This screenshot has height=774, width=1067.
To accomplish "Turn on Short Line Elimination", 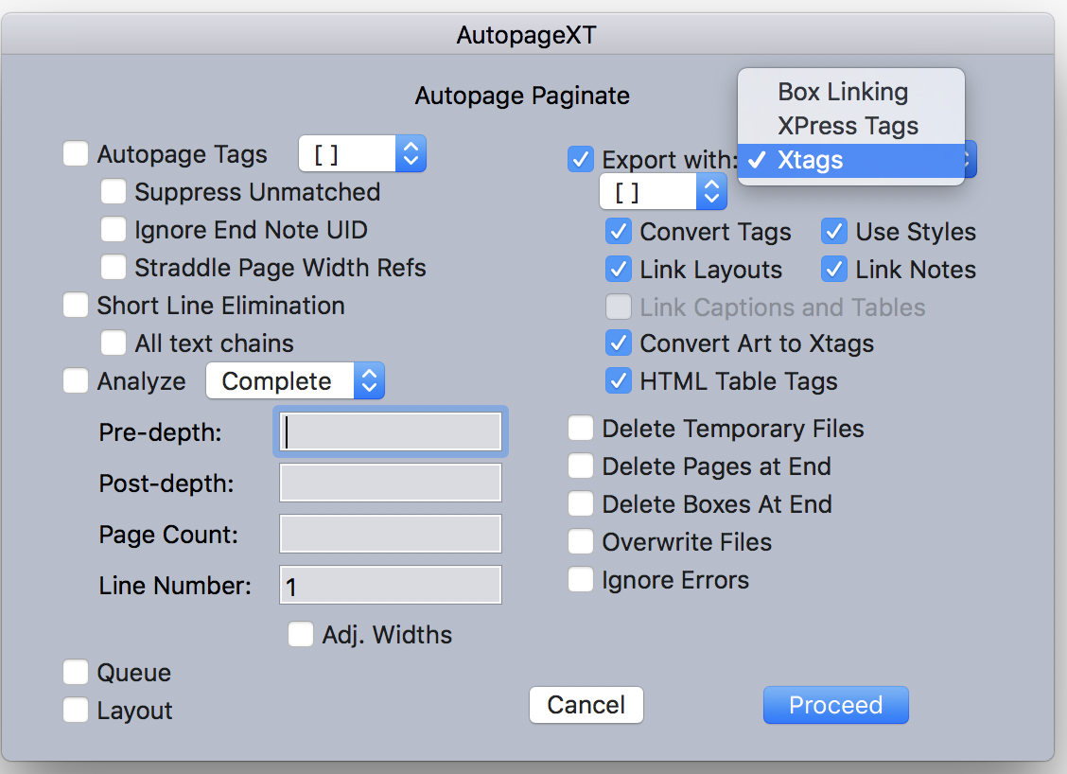I will coord(76,306).
